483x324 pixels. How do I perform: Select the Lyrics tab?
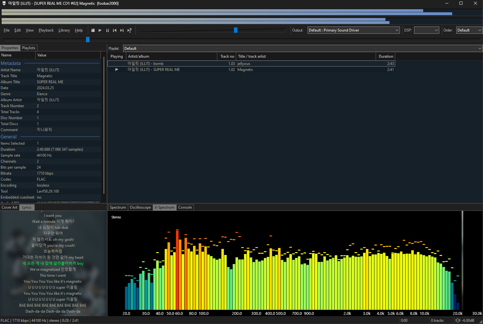pos(27,207)
